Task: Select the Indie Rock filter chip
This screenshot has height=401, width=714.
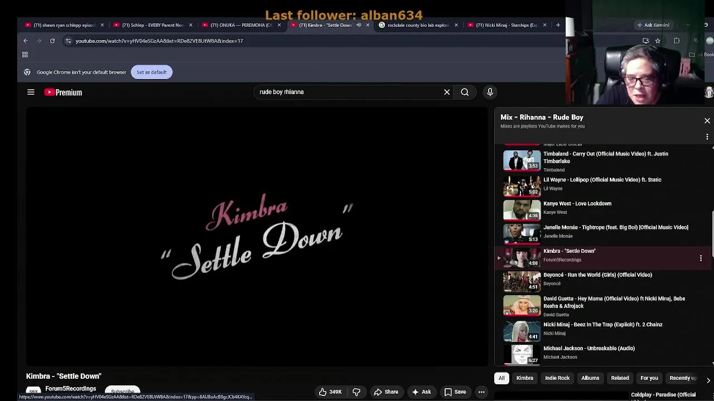Action: (x=557, y=378)
